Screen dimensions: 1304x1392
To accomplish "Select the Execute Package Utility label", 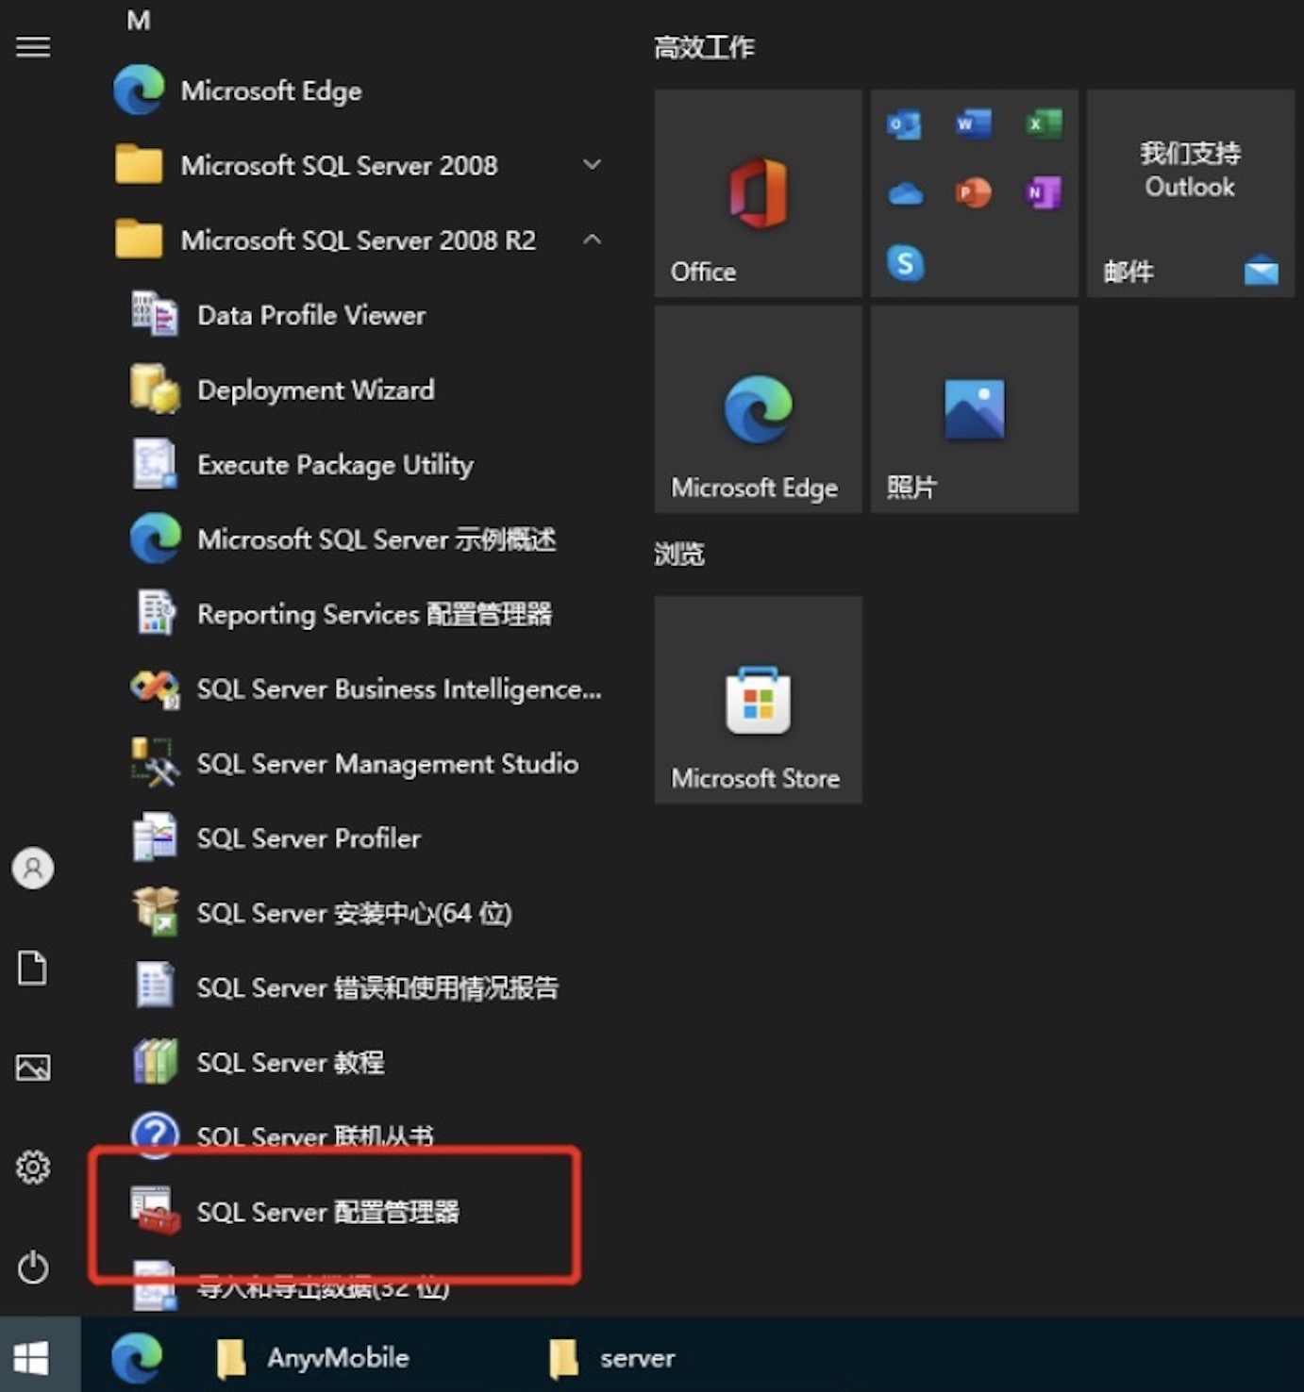I will (335, 465).
